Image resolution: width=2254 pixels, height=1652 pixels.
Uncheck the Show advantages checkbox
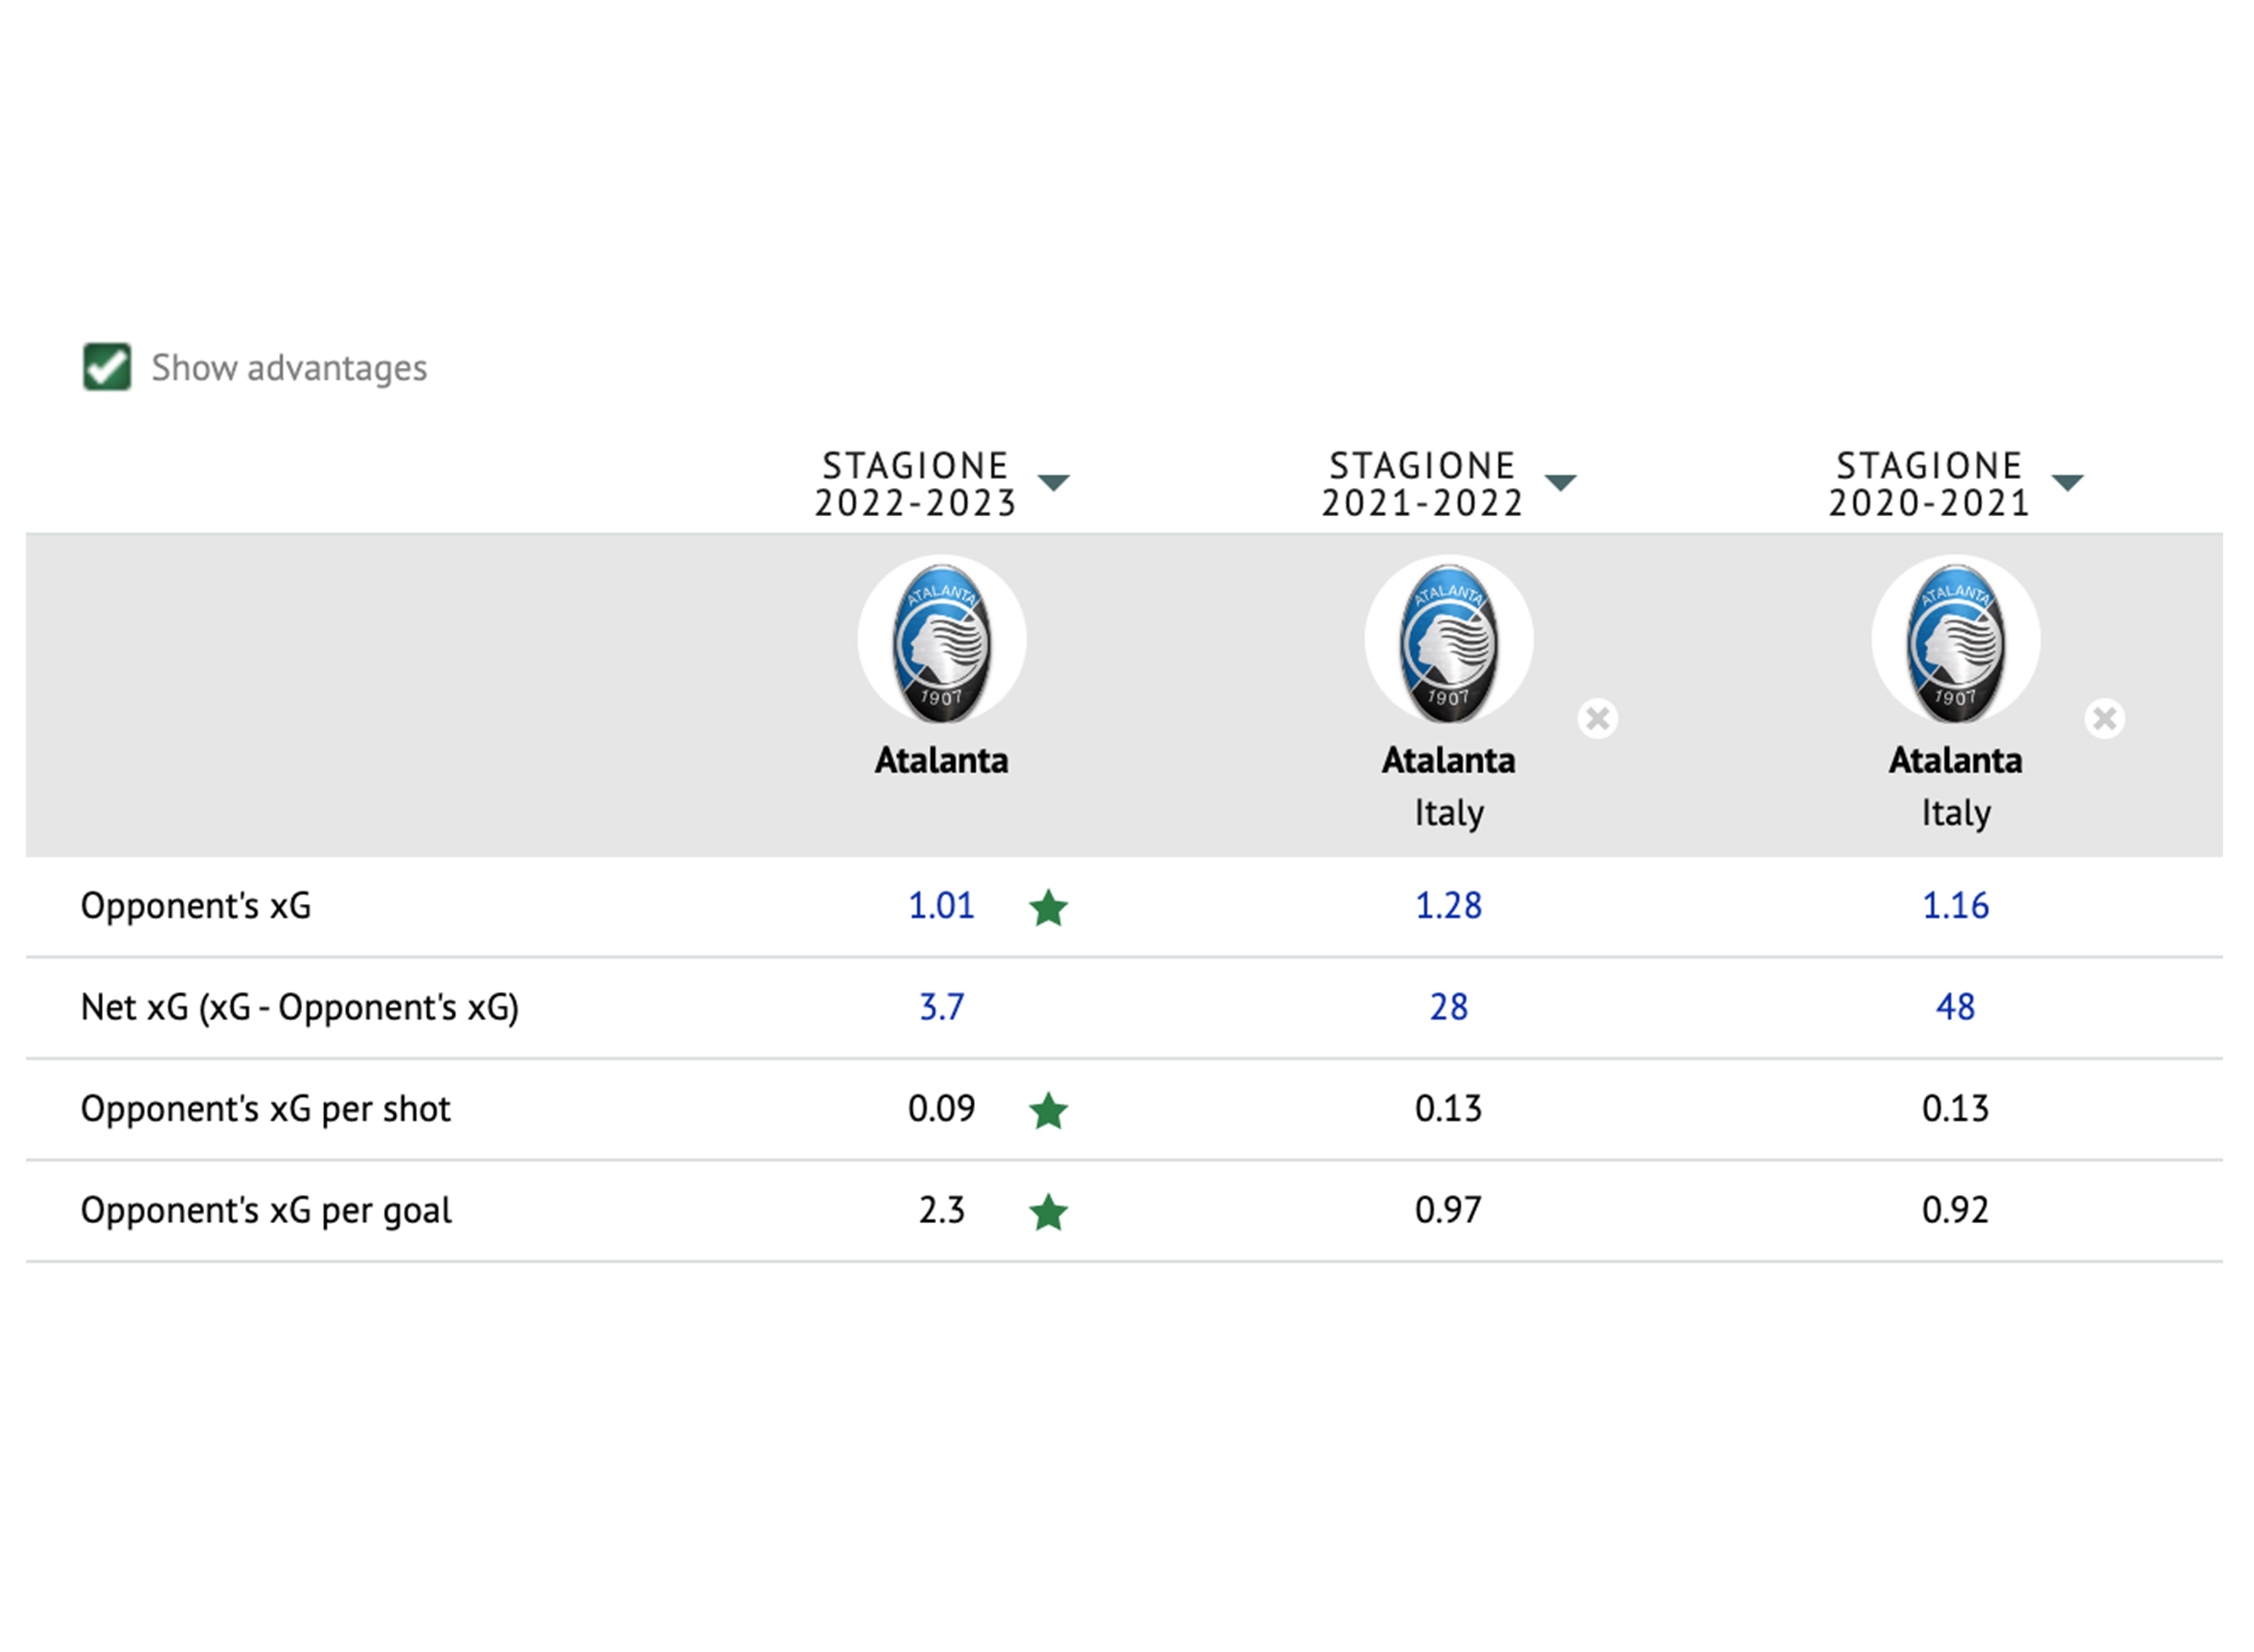click(x=107, y=367)
